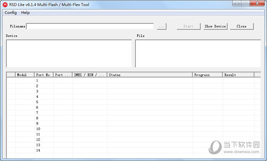
Task: Browse for file with the ellipsis button
Action: coord(162,26)
